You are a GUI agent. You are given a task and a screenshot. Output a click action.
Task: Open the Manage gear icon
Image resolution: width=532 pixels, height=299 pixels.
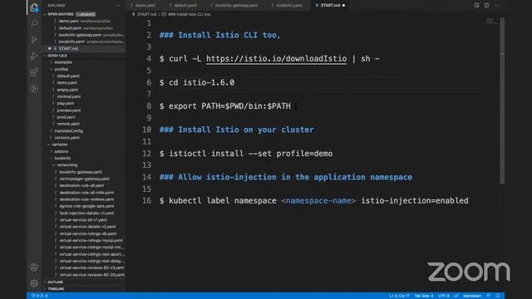point(34,283)
